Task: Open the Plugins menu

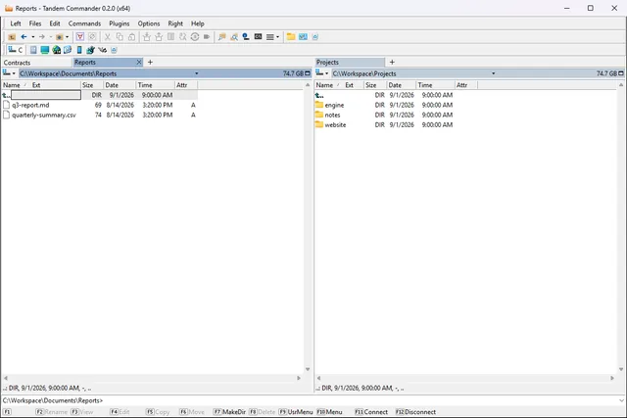Action: pyautogui.click(x=120, y=23)
